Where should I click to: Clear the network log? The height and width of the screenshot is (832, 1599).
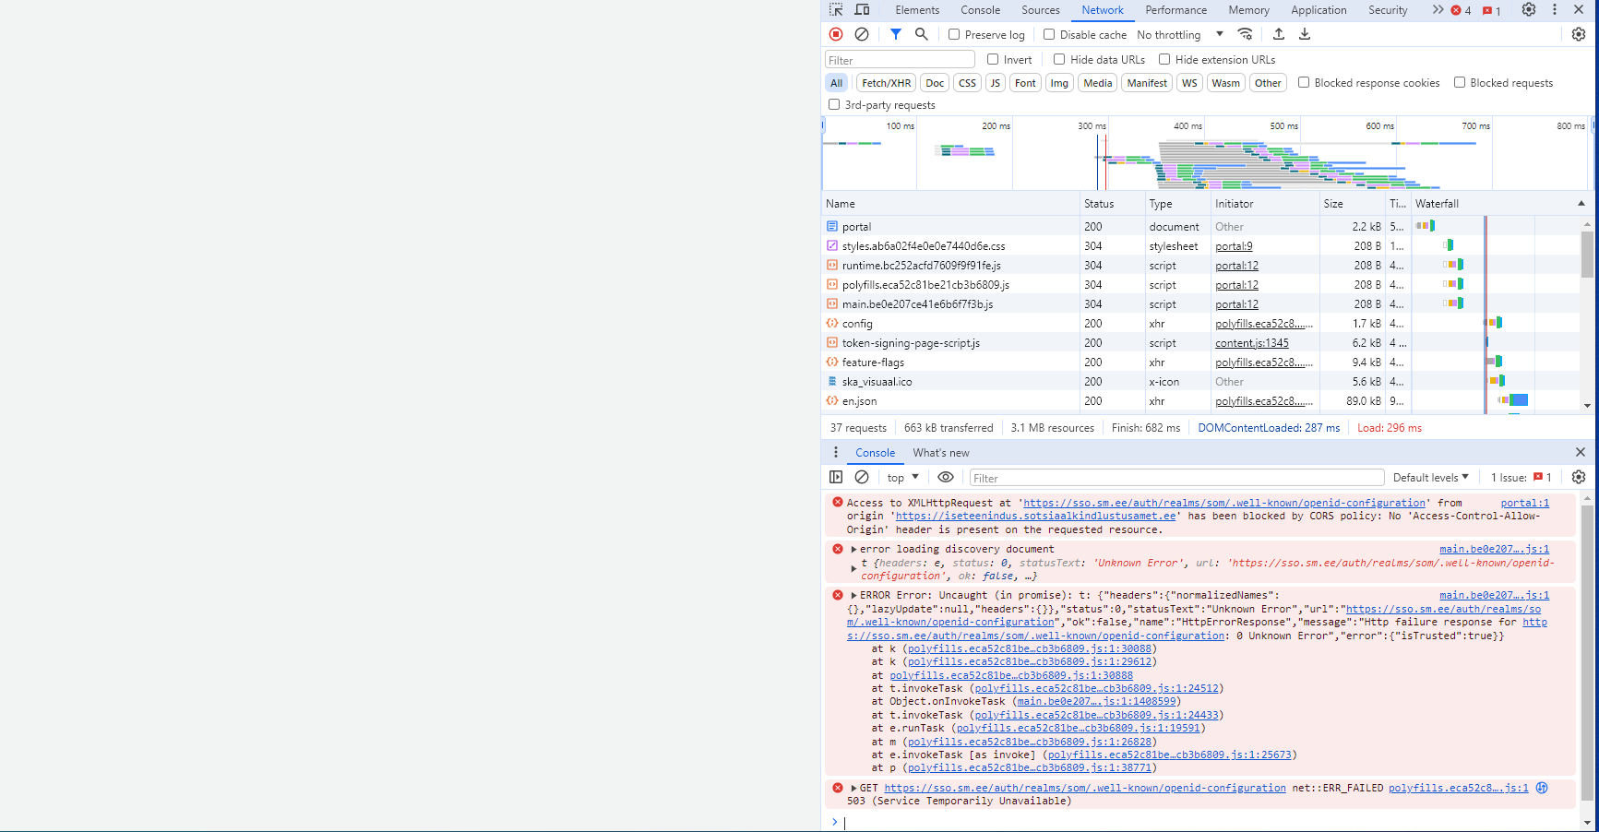[x=862, y=34]
